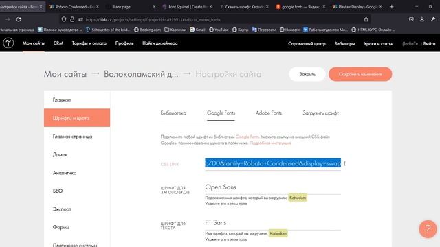This screenshot has height=247, width=440.
Task: Close the Blank page tab
Action: 154,6
